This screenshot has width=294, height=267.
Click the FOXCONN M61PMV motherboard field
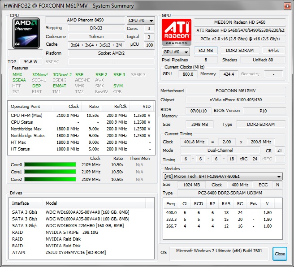(x=235, y=90)
